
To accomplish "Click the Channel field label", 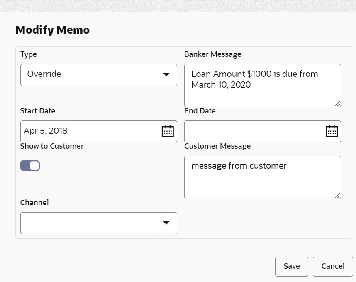I will pos(34,203).
